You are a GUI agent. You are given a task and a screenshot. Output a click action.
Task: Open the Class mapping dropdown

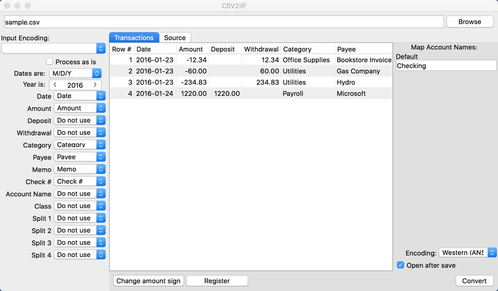coord(80,206)
